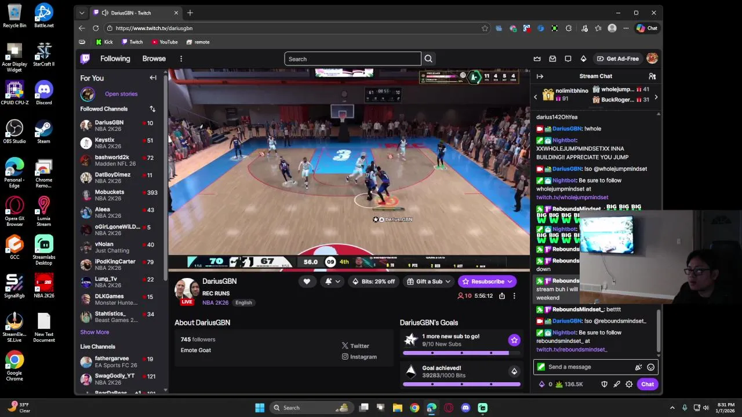The height and width of the screenshot is (417, 742).
Task: Click the Twitch search field
Action: click(352, 58)
